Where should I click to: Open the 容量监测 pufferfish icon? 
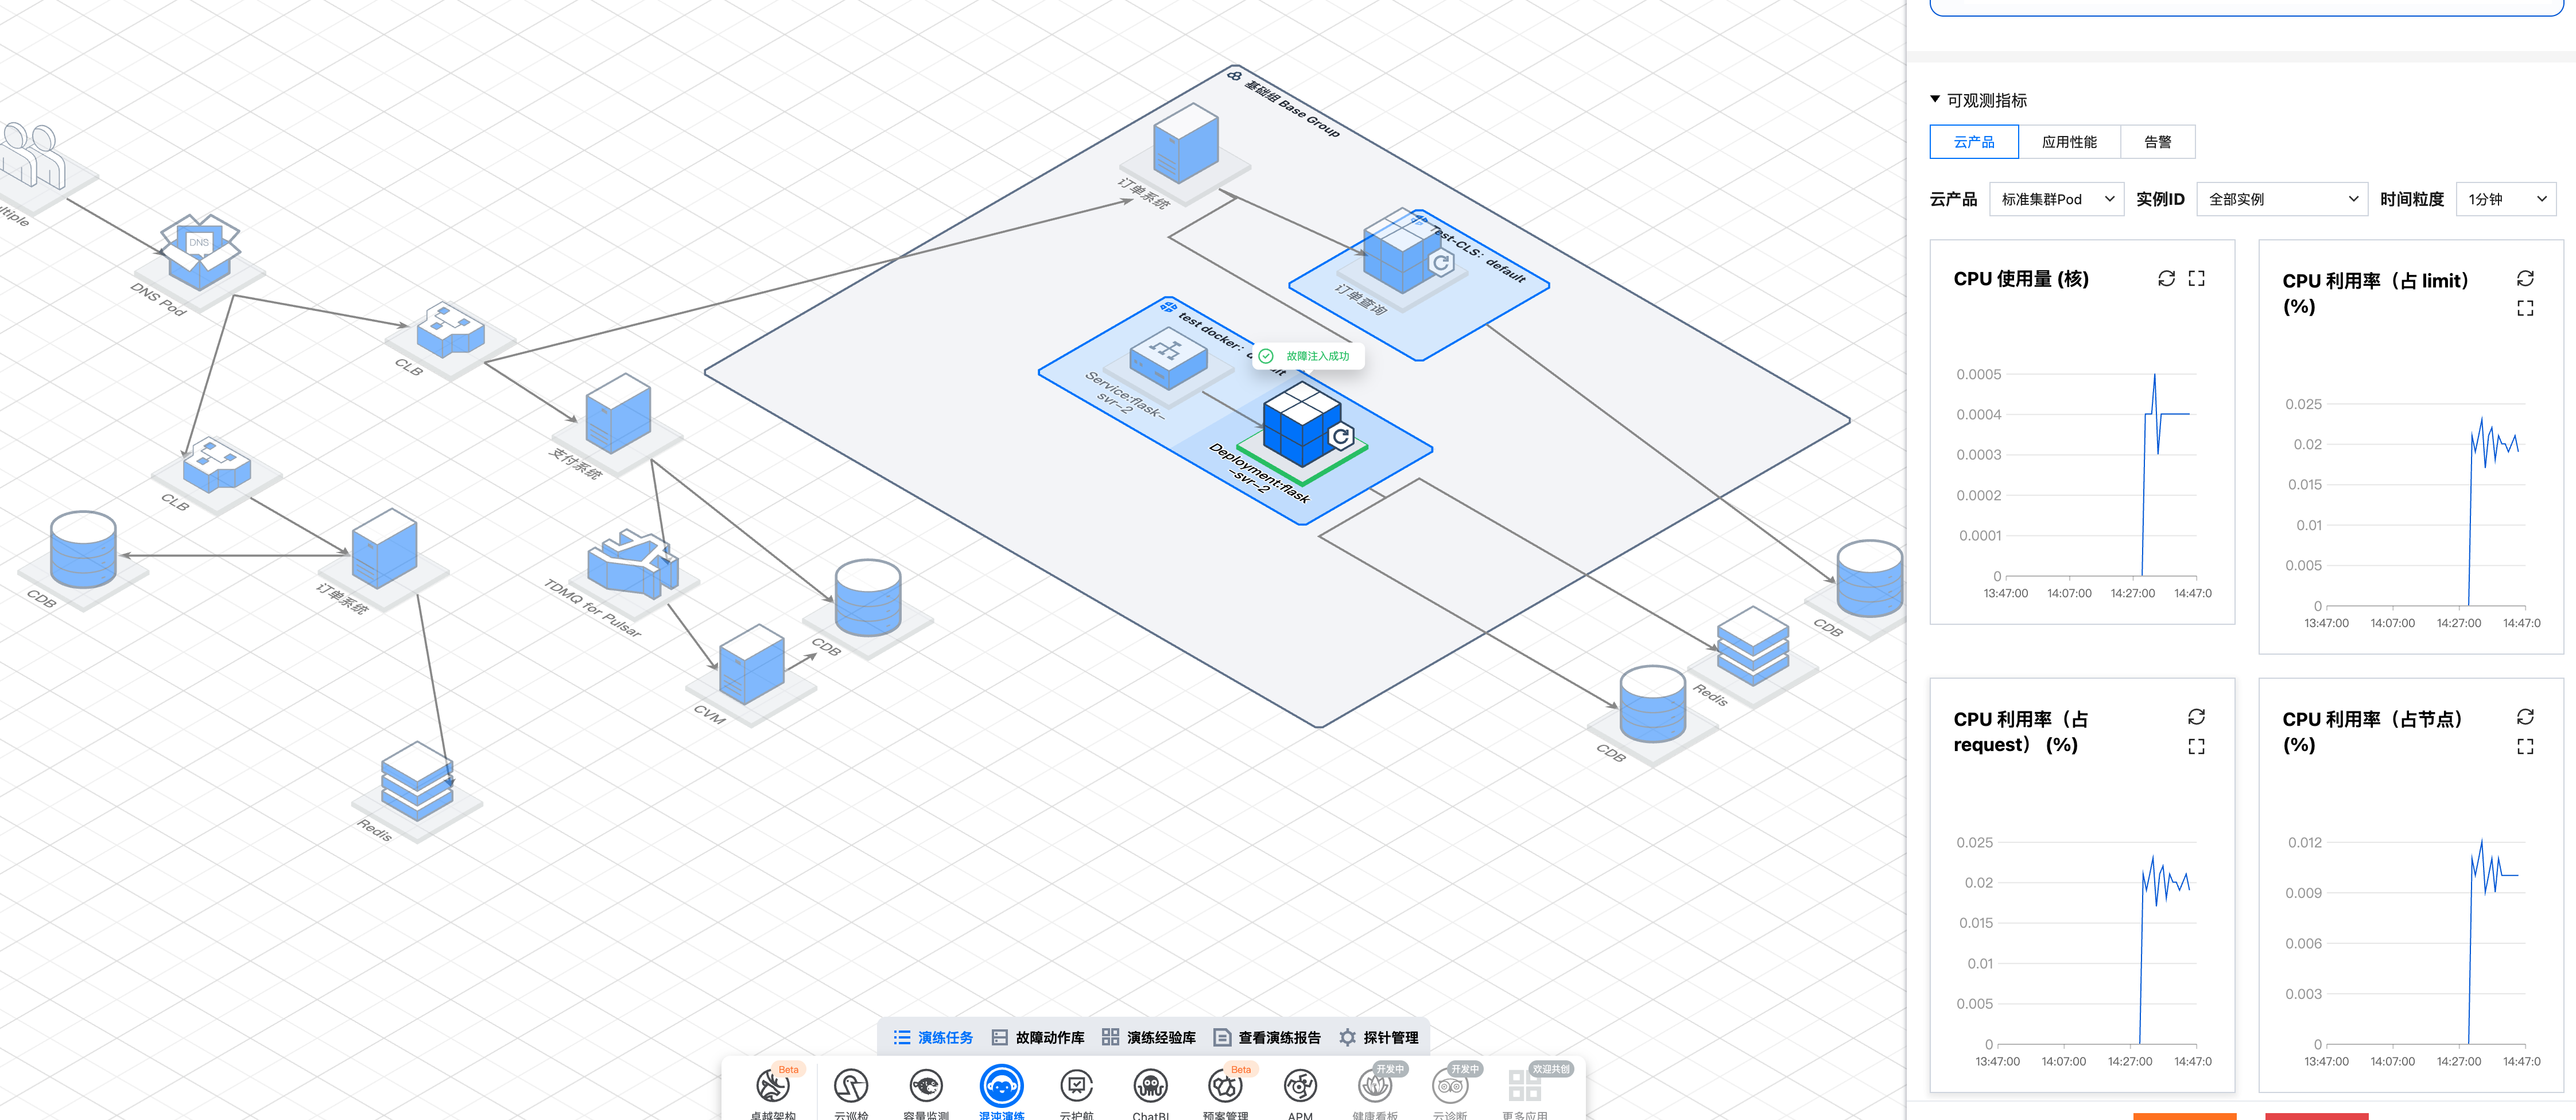(x=926, y=1086)
